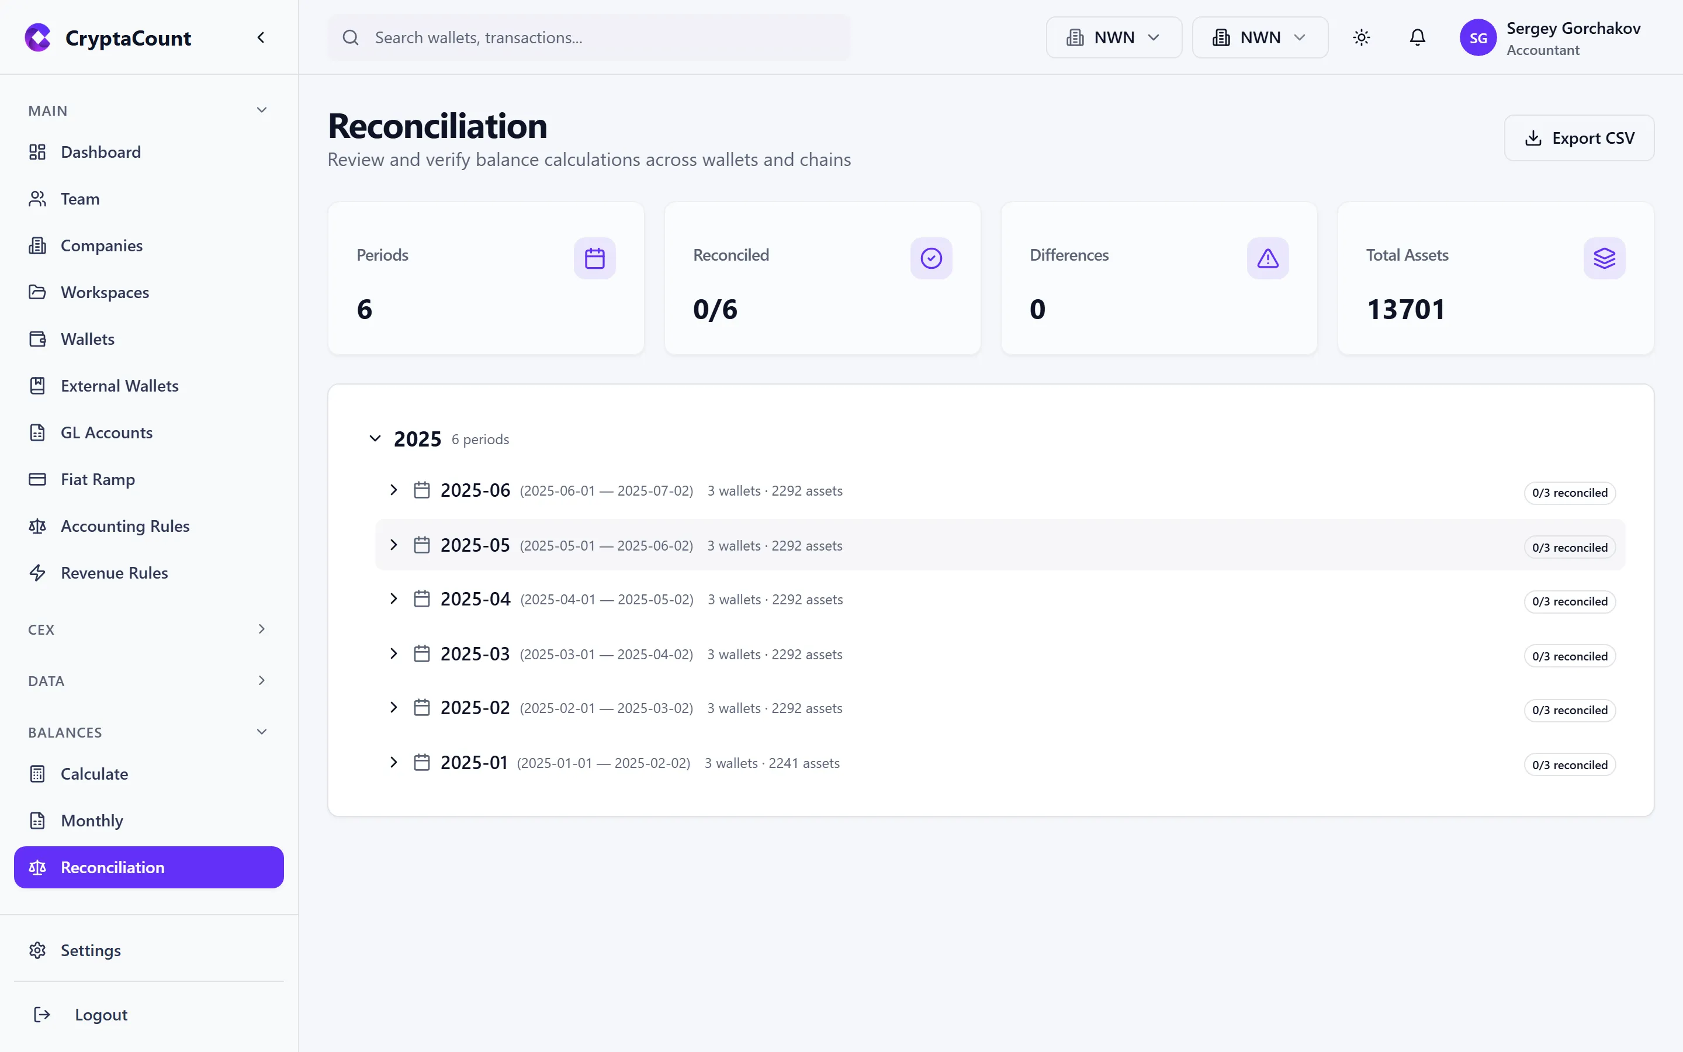Image resolution: width=1683 pixels, height=1052 pixels.
Task: Click the Accounting Rules scales icon
Action: point(37,526)
